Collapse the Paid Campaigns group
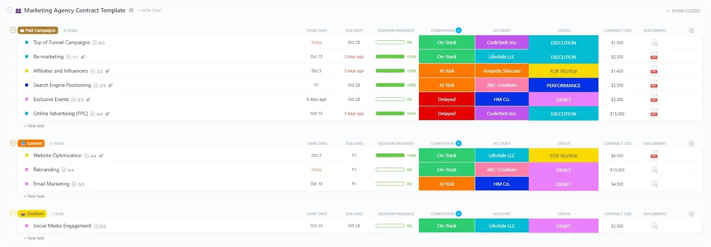This screenshot has width=711, height=247. click(13, 30)
